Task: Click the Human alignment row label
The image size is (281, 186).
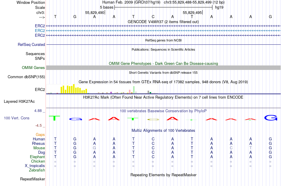Action: pos(39,139)
